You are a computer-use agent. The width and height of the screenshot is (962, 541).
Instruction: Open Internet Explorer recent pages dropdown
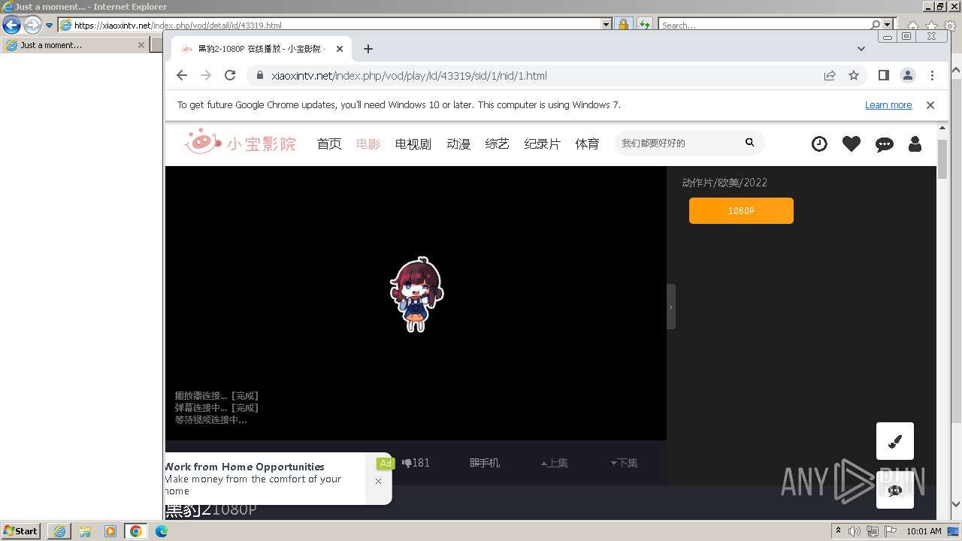click(50, 25)
